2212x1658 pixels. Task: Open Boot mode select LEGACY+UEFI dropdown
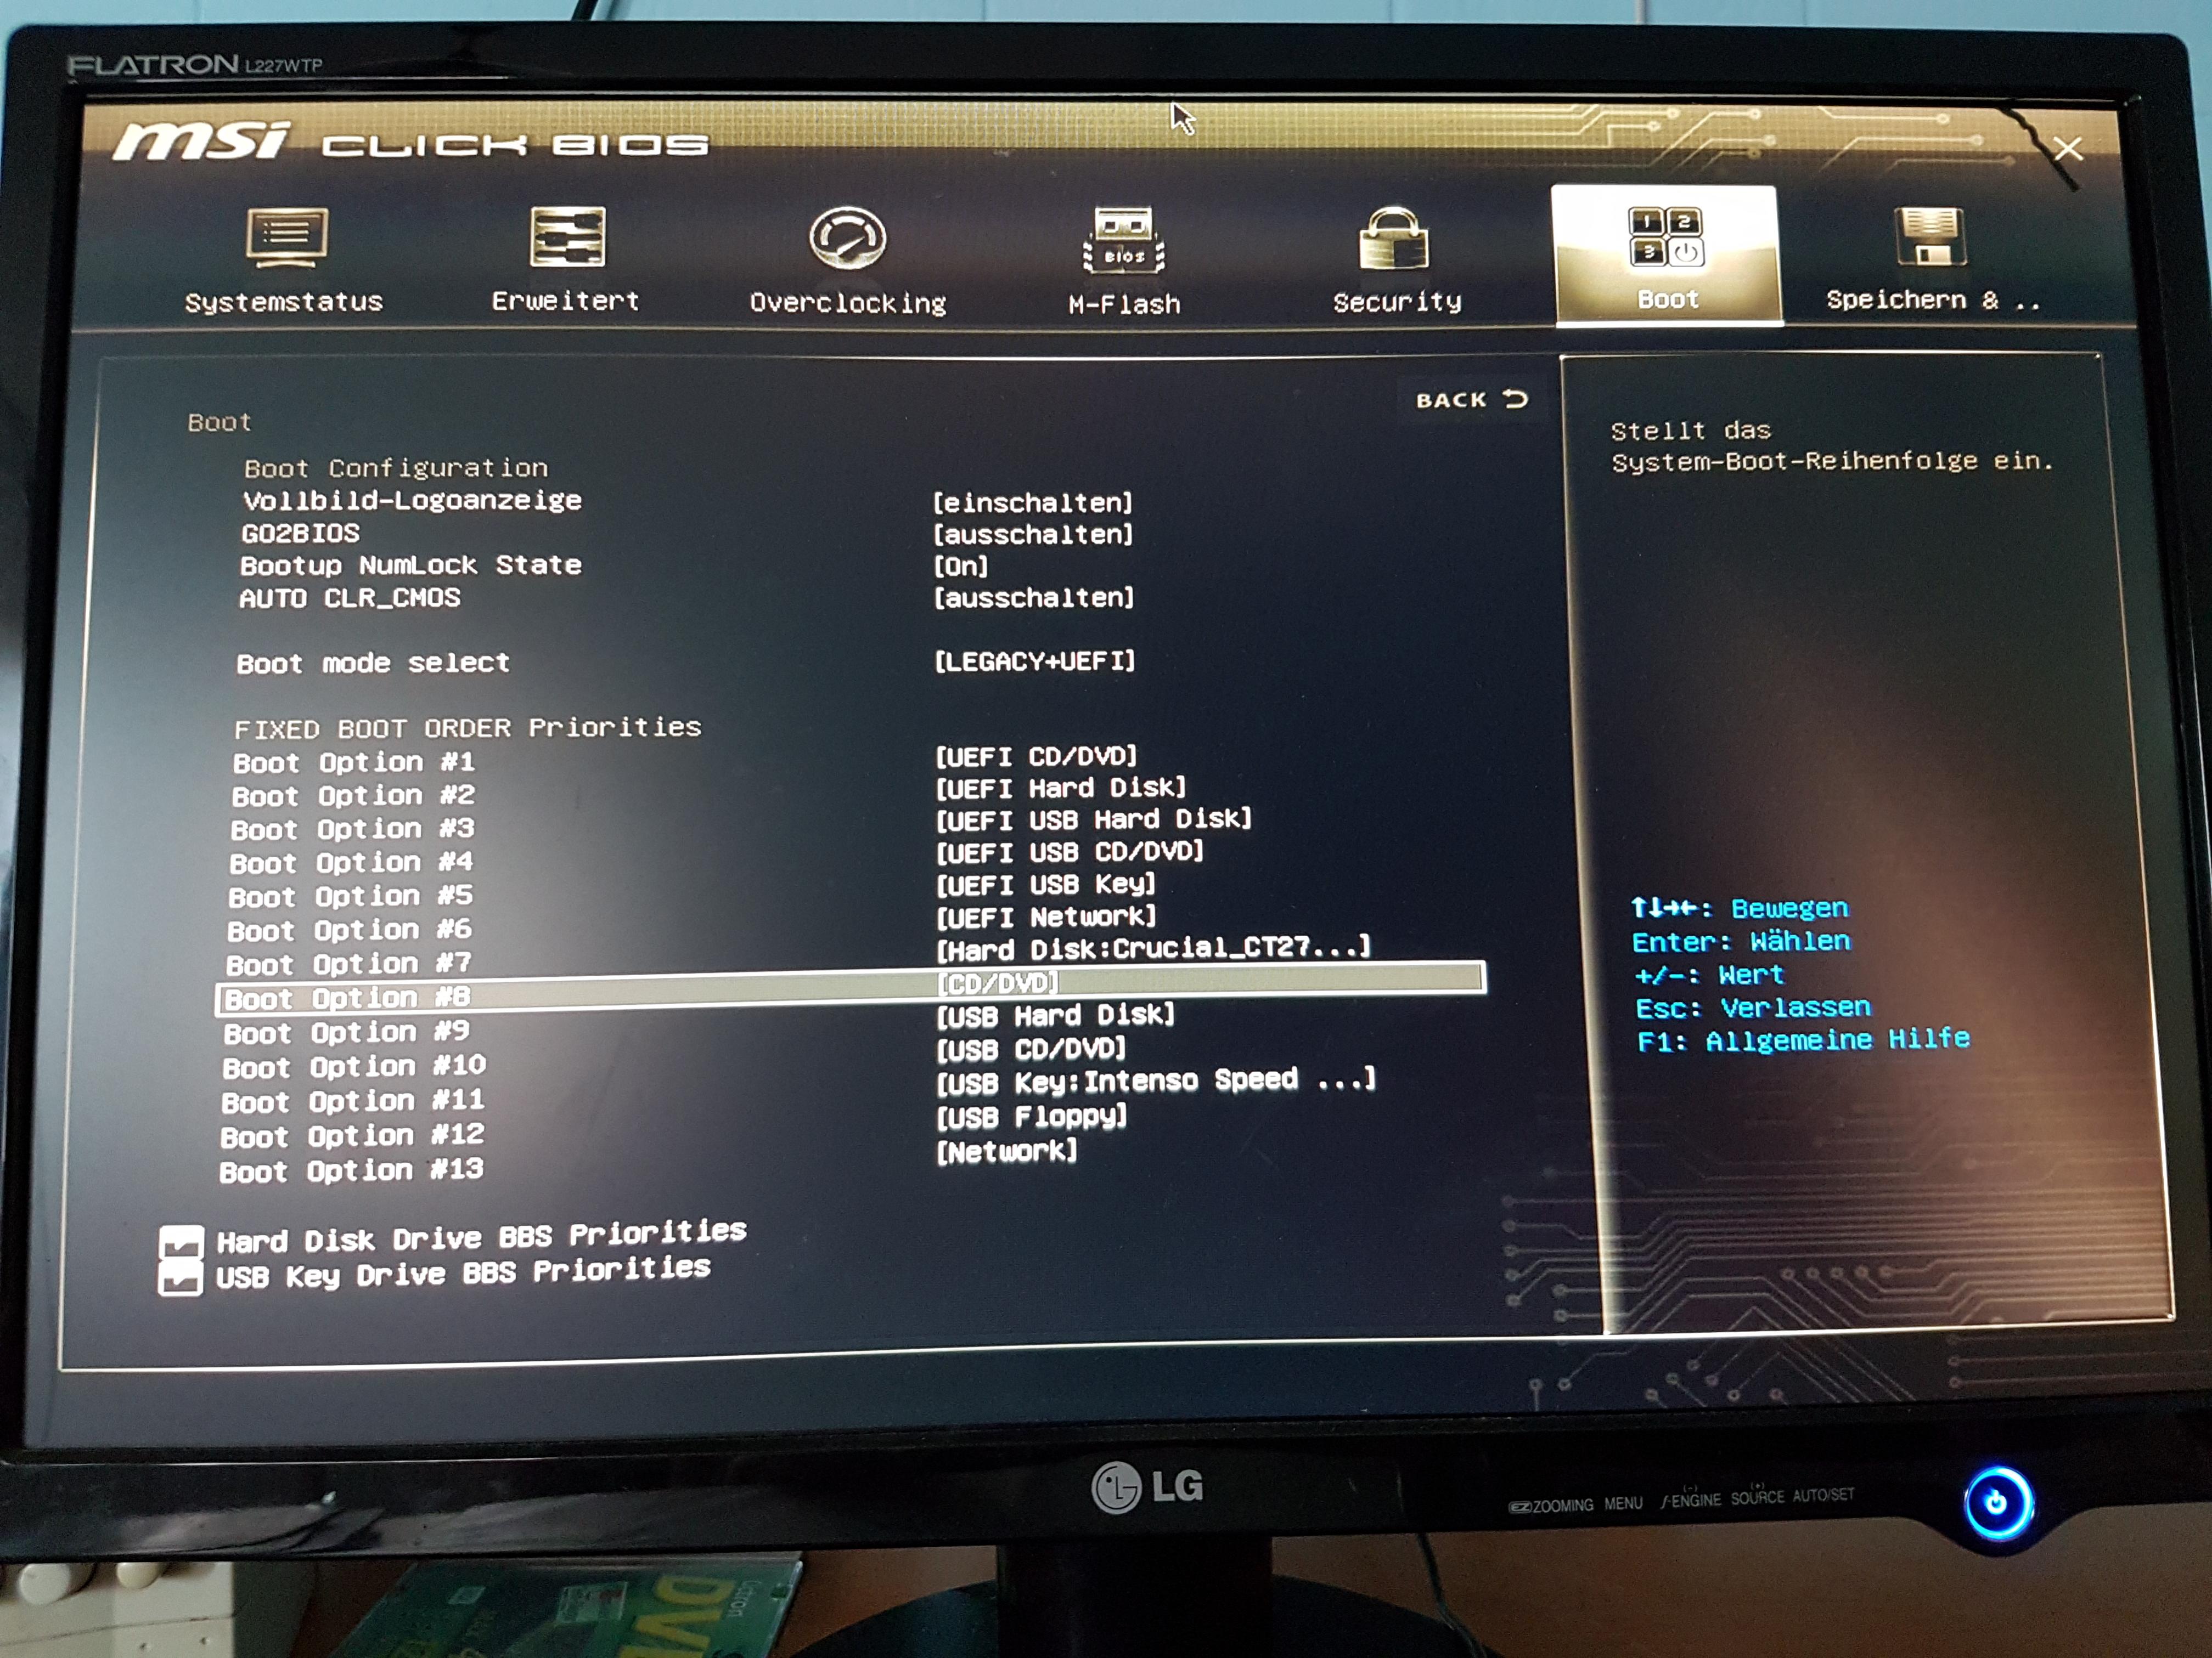(1034, 660)
